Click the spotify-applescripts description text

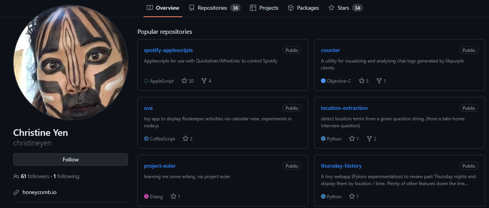point(211,61)
